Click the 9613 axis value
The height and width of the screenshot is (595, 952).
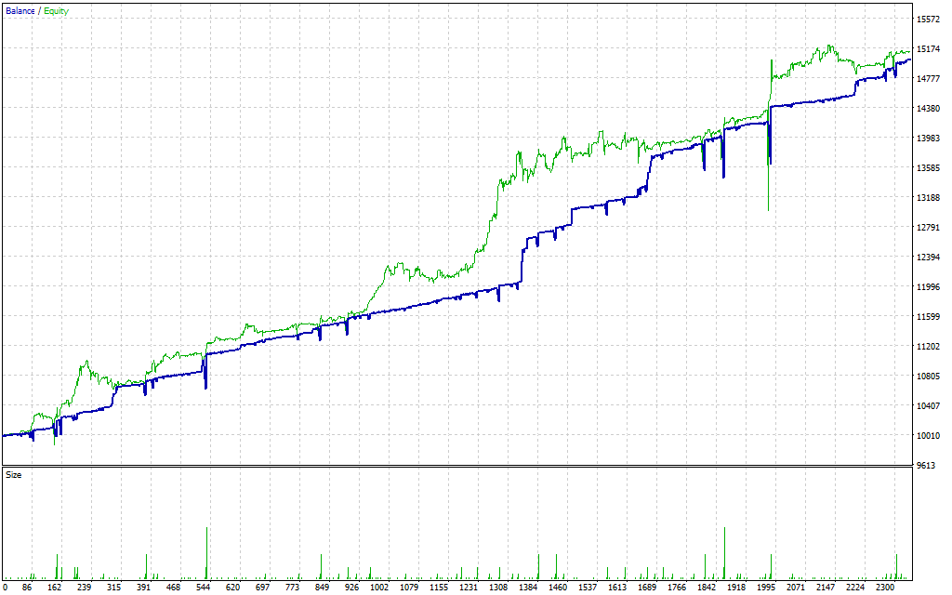click(925, 466)
